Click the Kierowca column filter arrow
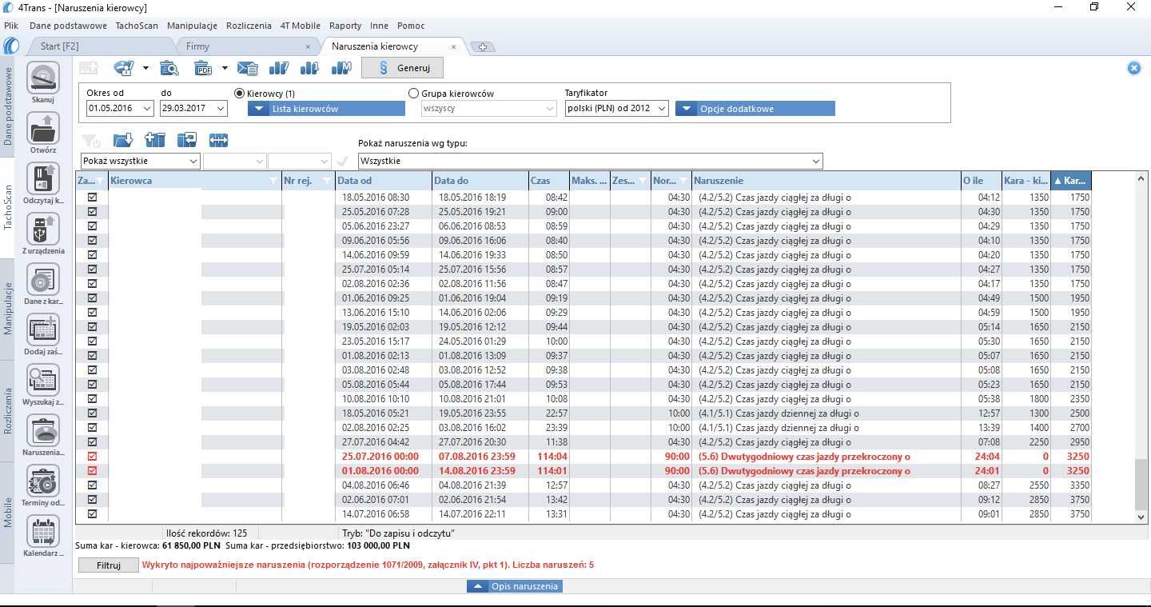 click(x=274, y=180)
